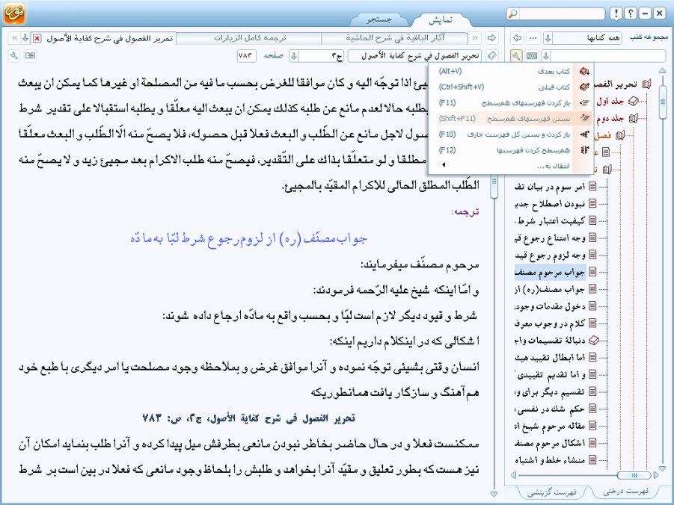Choose کتاب بعدی from the menu
Image resolution: width=674 pixels, height=505 pixels.
pos(512,71)
